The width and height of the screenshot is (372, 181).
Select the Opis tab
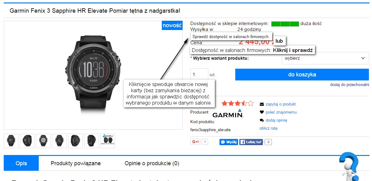(x=21, y=163)
